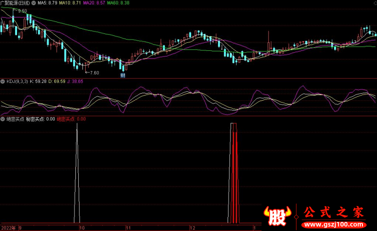Image resolution: width=377 pixels, height=231 pixels.
Task: Click the red 绝密买点 value label
Action: click(71, 119)
